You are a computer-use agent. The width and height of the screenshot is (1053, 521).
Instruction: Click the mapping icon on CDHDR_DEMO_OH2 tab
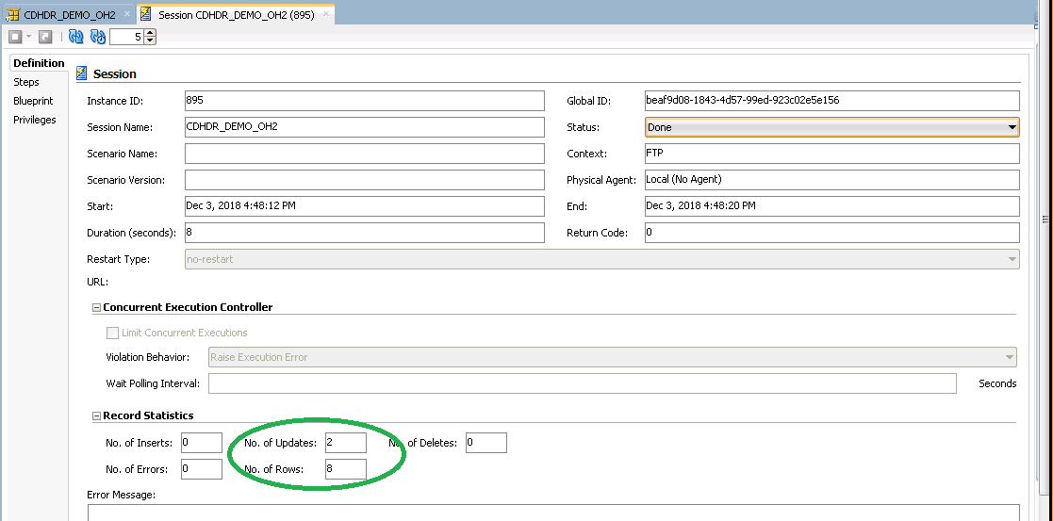12,14
